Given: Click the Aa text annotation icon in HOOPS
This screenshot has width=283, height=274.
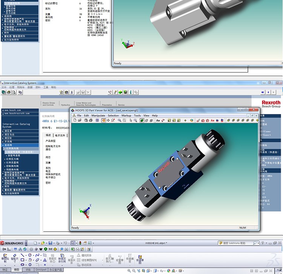Looking at the screenshot, I should click(x=158, y=120).
